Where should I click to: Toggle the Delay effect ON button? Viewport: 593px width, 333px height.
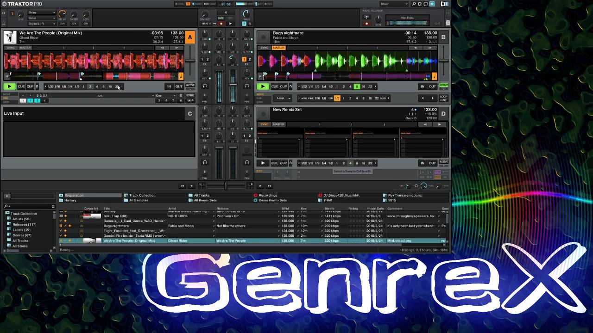[62, 24]
